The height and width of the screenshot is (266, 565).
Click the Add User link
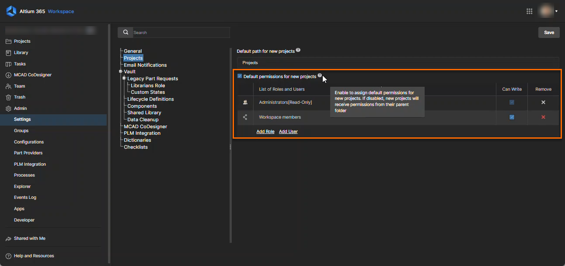288,131
